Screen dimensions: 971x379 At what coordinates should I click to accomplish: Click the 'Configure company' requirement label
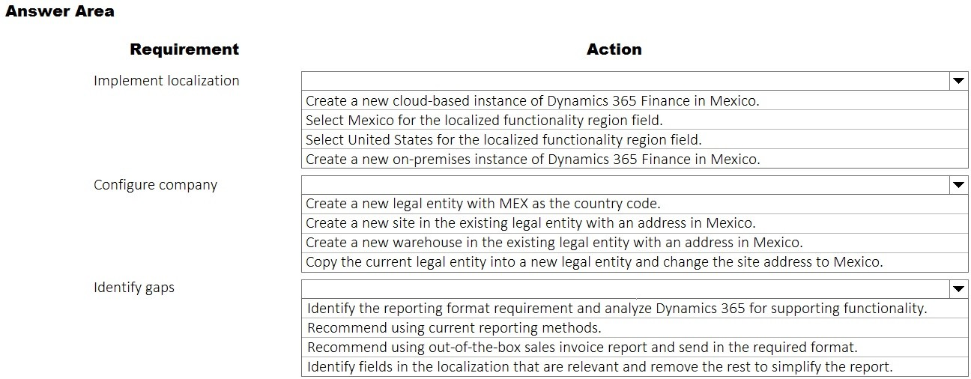click(155, 185)
